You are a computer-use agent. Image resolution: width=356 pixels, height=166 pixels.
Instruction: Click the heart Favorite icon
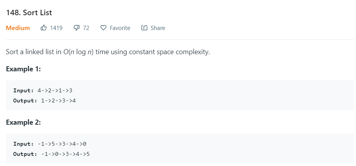[x=103, y=28]
